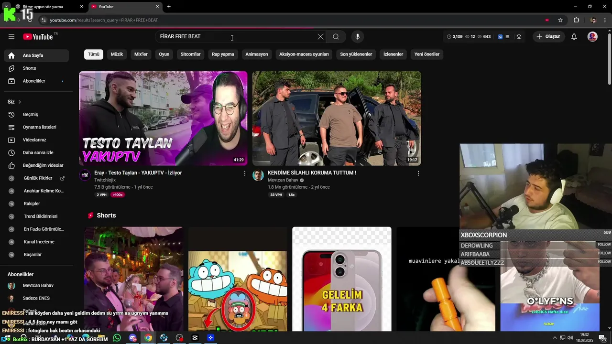Select Son yüklenenler chip
Screen dimensions: 612x344
(x=356, y=54)
